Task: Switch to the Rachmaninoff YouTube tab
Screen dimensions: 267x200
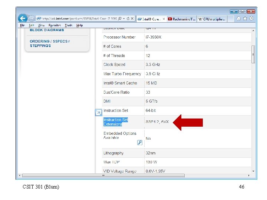Action: (x=182, y=19)
